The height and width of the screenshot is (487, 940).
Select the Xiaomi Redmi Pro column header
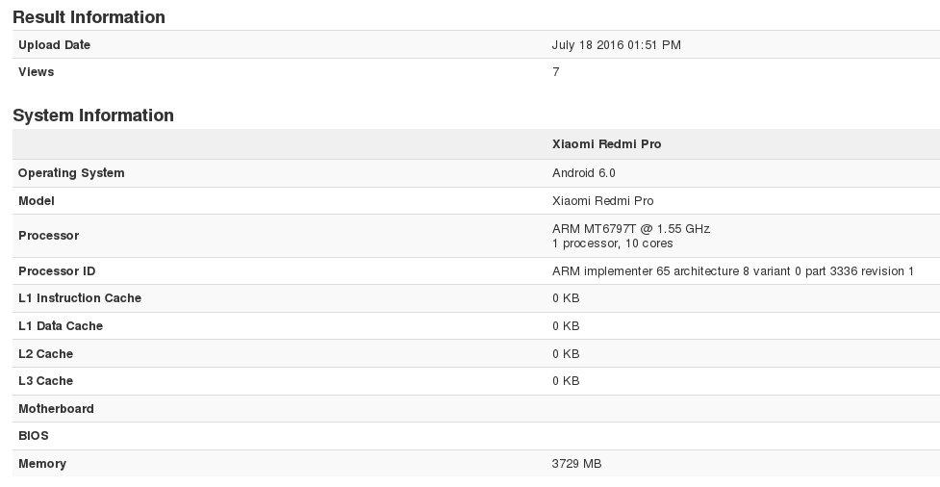pos(607,144)
